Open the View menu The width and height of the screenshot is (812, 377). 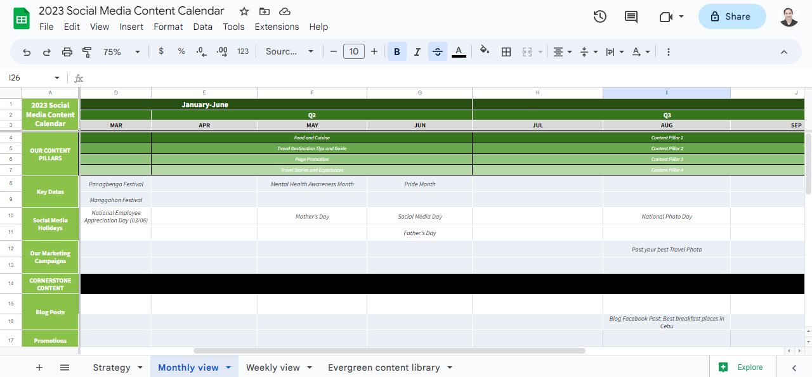(x=100, y=27)
